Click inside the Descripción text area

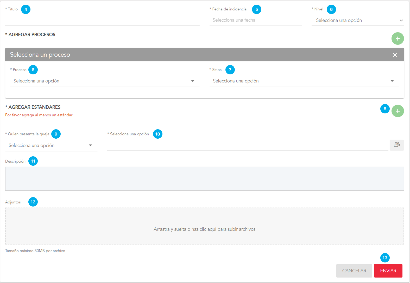coord(204,179)
